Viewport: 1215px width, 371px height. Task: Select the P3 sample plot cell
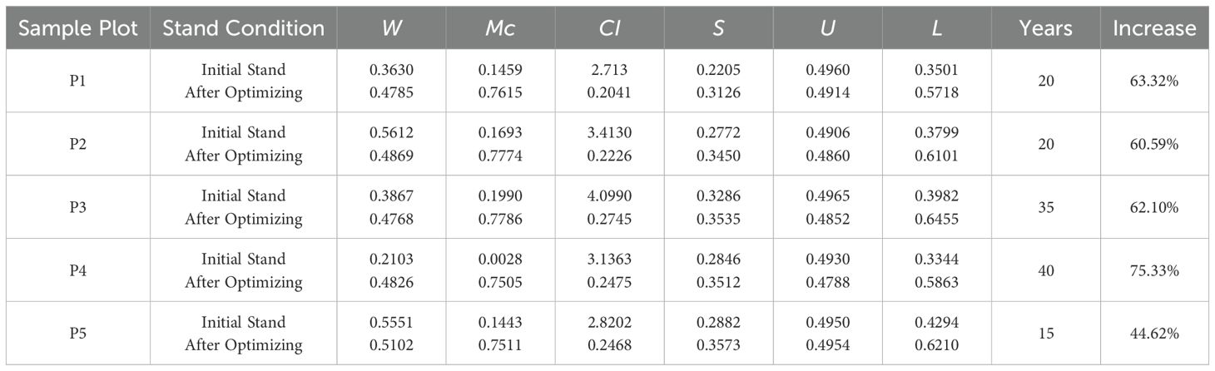pos(75,207)
